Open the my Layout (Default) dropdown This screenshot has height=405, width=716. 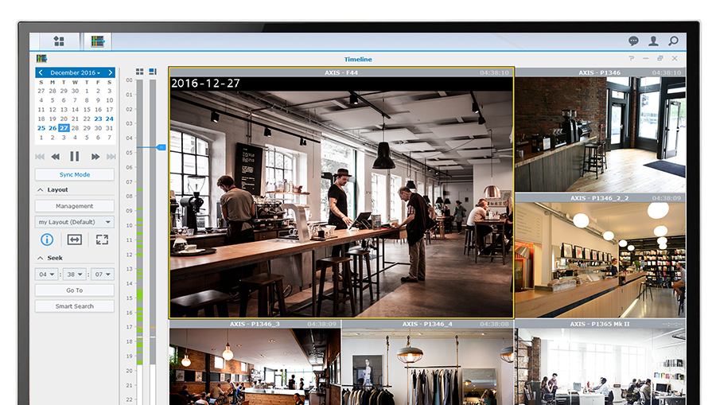75,222
